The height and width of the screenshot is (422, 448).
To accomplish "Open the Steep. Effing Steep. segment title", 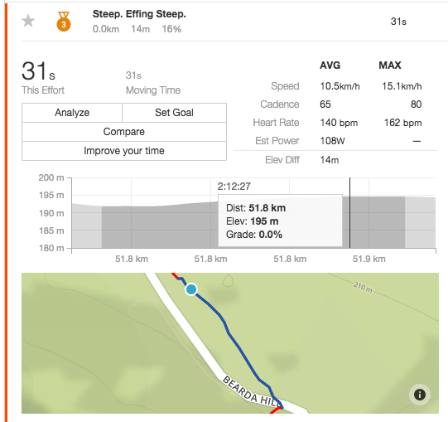I will coord(139,14).
